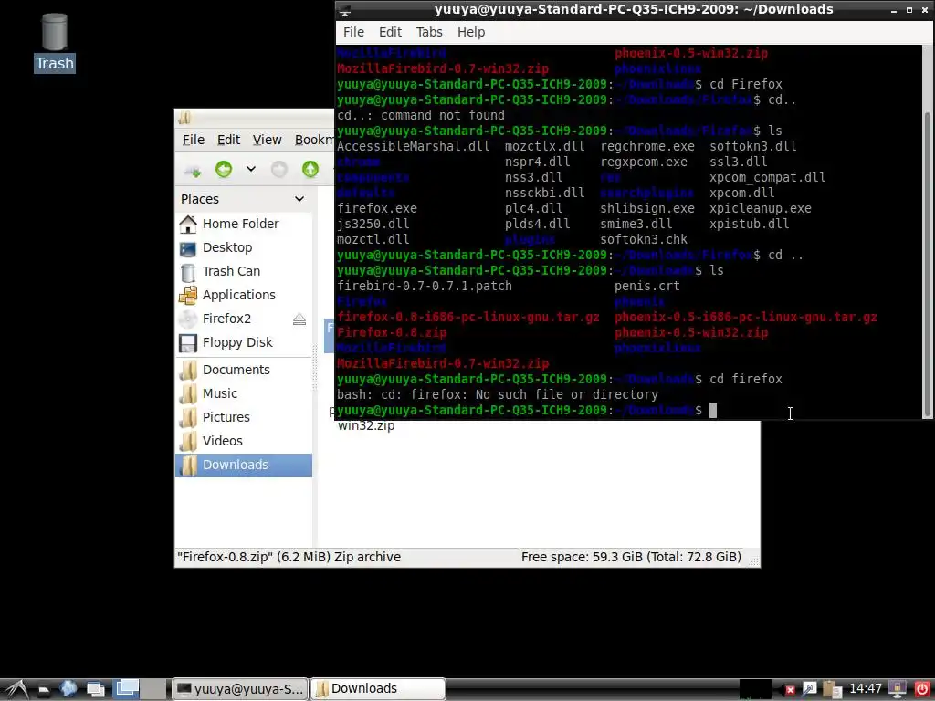This screenshot has height=701, width=935.
Task: Click the greyed-out forward arrow in file manager
Action: click(279, 169)
